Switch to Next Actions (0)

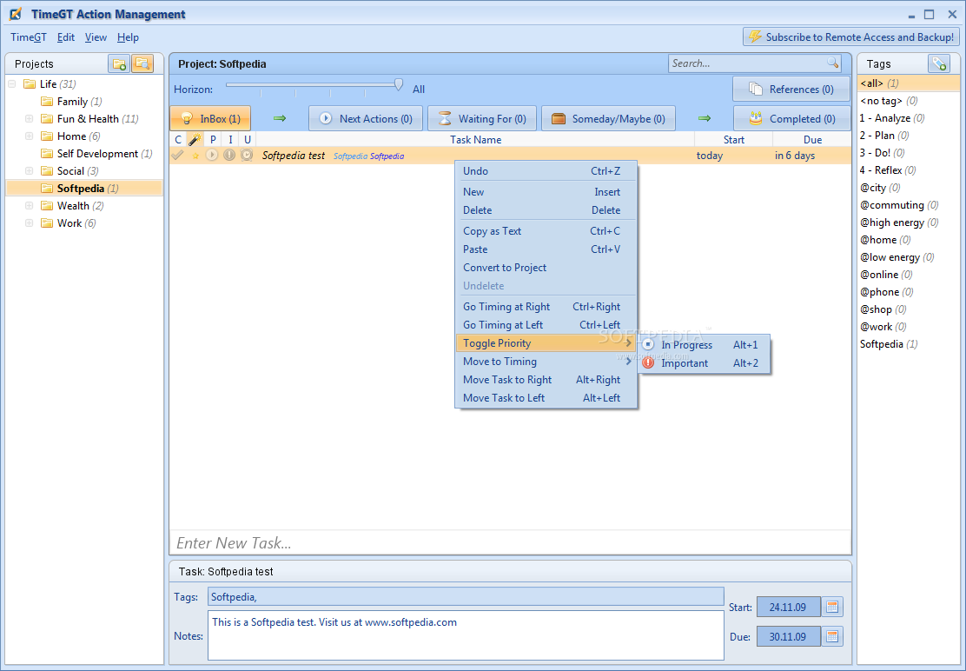pos(366,118)
